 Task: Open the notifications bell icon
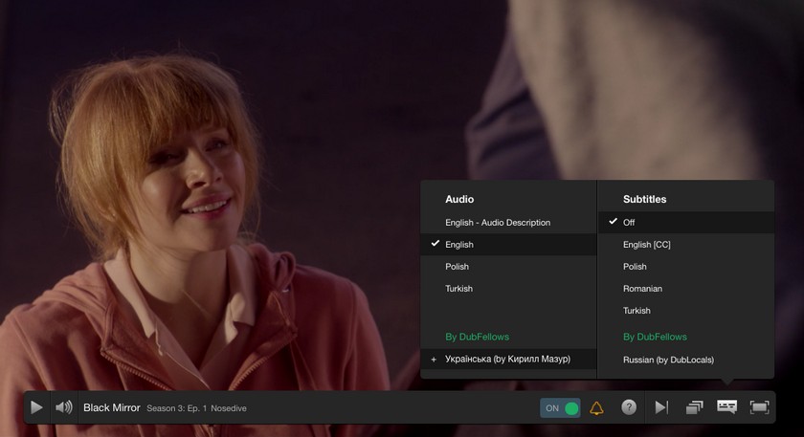596,408
